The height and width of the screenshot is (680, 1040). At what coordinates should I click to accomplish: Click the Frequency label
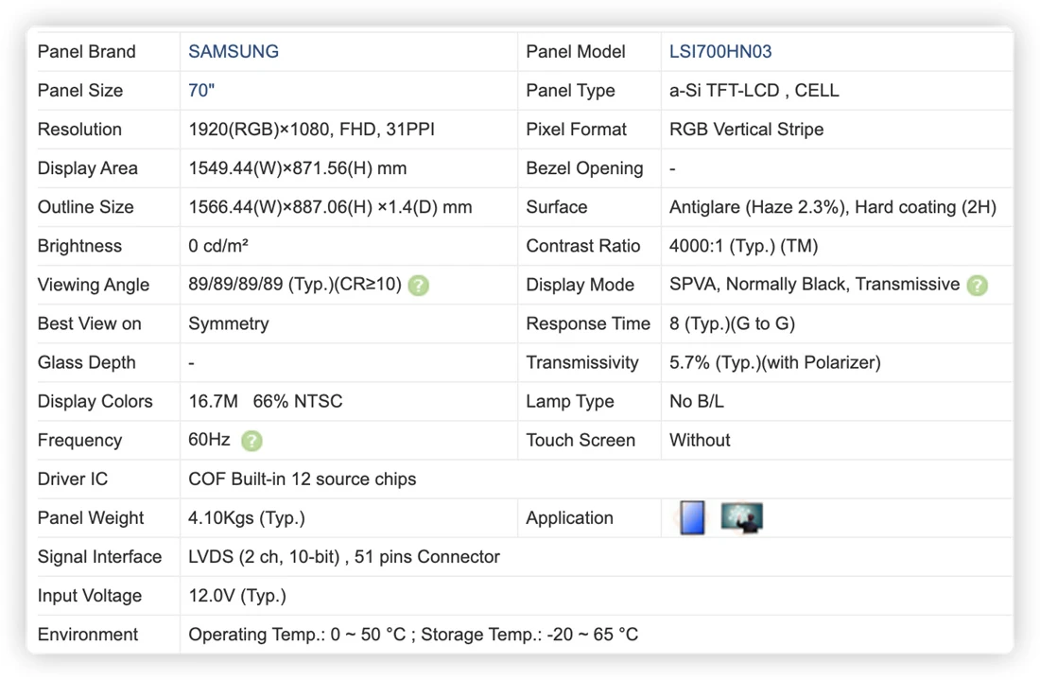pos(79,441)
